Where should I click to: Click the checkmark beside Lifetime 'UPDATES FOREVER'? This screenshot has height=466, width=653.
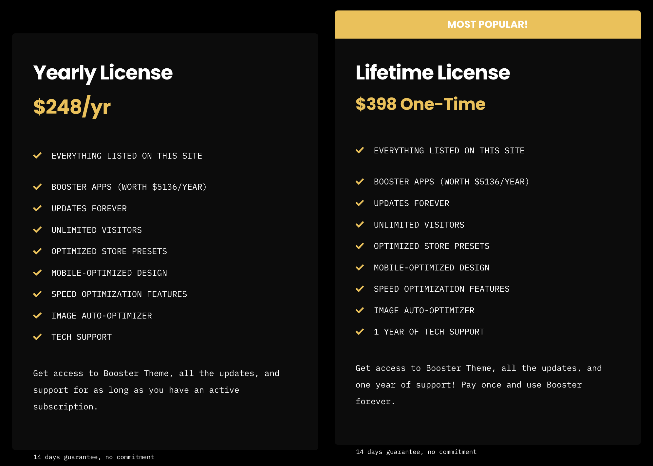[360, 203]
